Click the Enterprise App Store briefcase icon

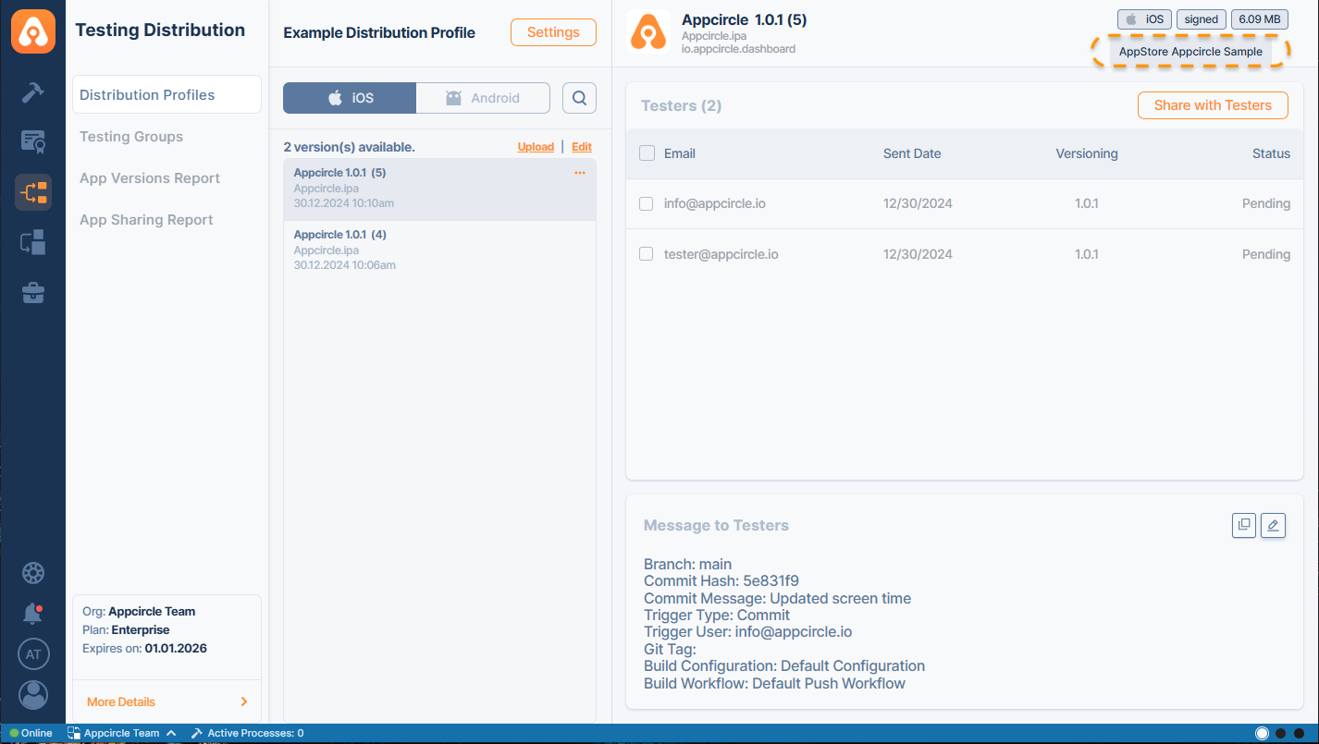(33, 293)
